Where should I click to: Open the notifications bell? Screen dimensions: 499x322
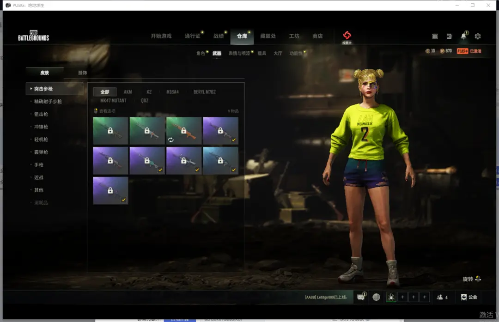click(464, 36)
